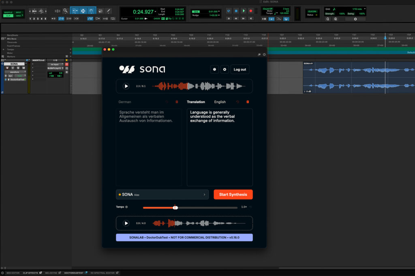
Task: Open SONA track view waveform dropdown
Action: coord(15,72)
